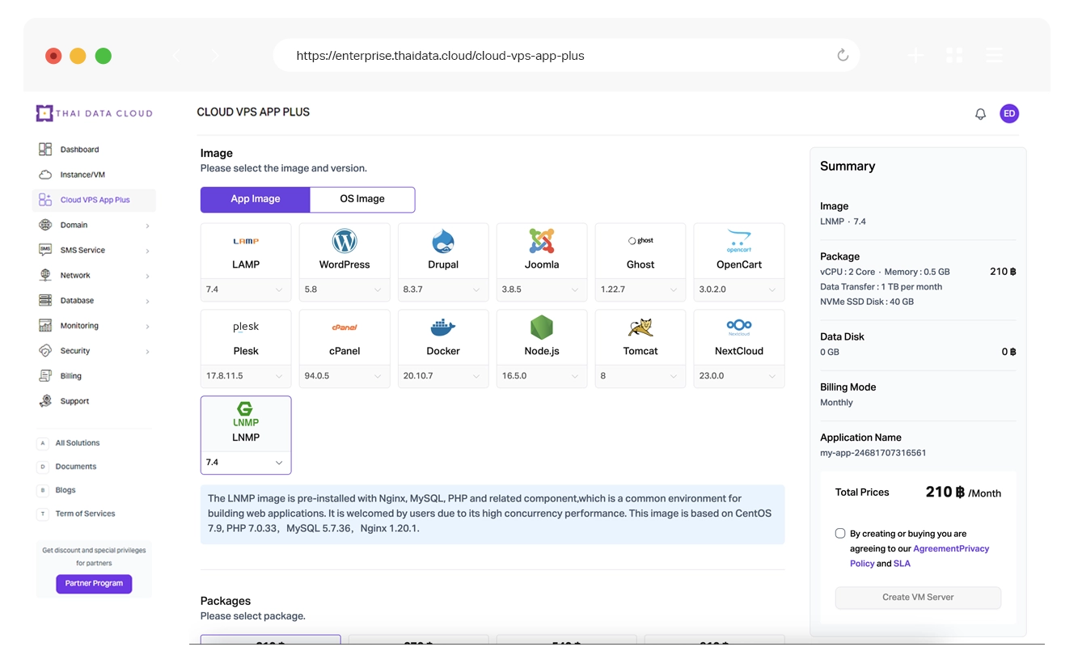The height and width of the screenshot is (668, 1078).
Task: Open Plesk version 17.8.11.5 dropdown
Action: click(x=246, y=376)
